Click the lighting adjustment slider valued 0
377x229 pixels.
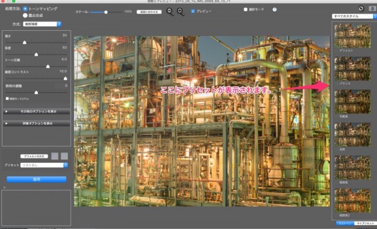(x=36, y=92)
